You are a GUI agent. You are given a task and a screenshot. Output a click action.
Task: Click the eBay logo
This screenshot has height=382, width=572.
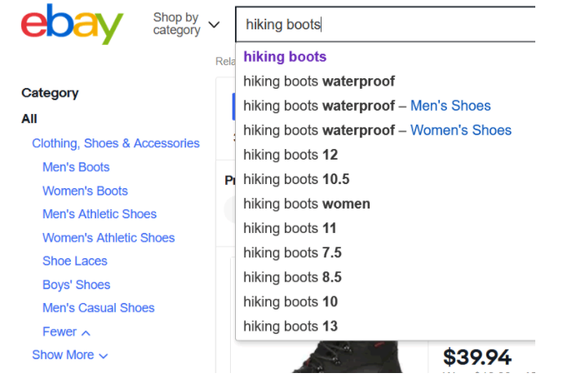point(72,24)
